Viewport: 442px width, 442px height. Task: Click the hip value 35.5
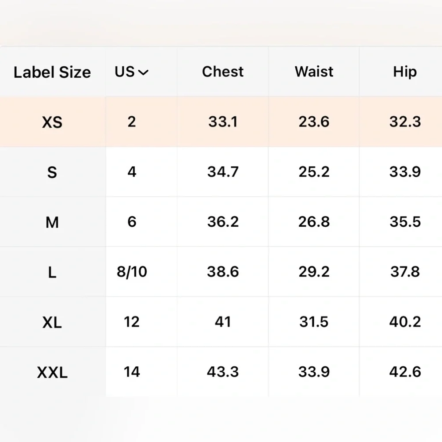pos(405,222)
